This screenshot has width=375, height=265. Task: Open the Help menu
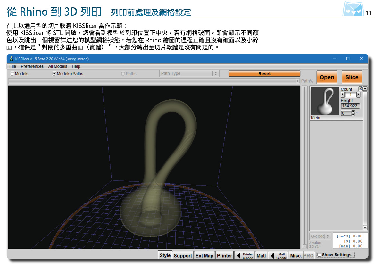76,66
